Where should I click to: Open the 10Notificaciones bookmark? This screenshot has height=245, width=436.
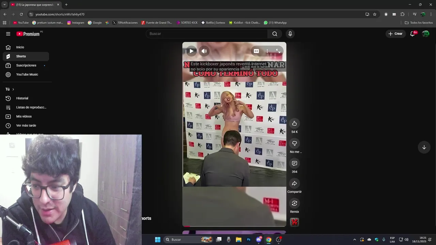click(x=125, y=23)
